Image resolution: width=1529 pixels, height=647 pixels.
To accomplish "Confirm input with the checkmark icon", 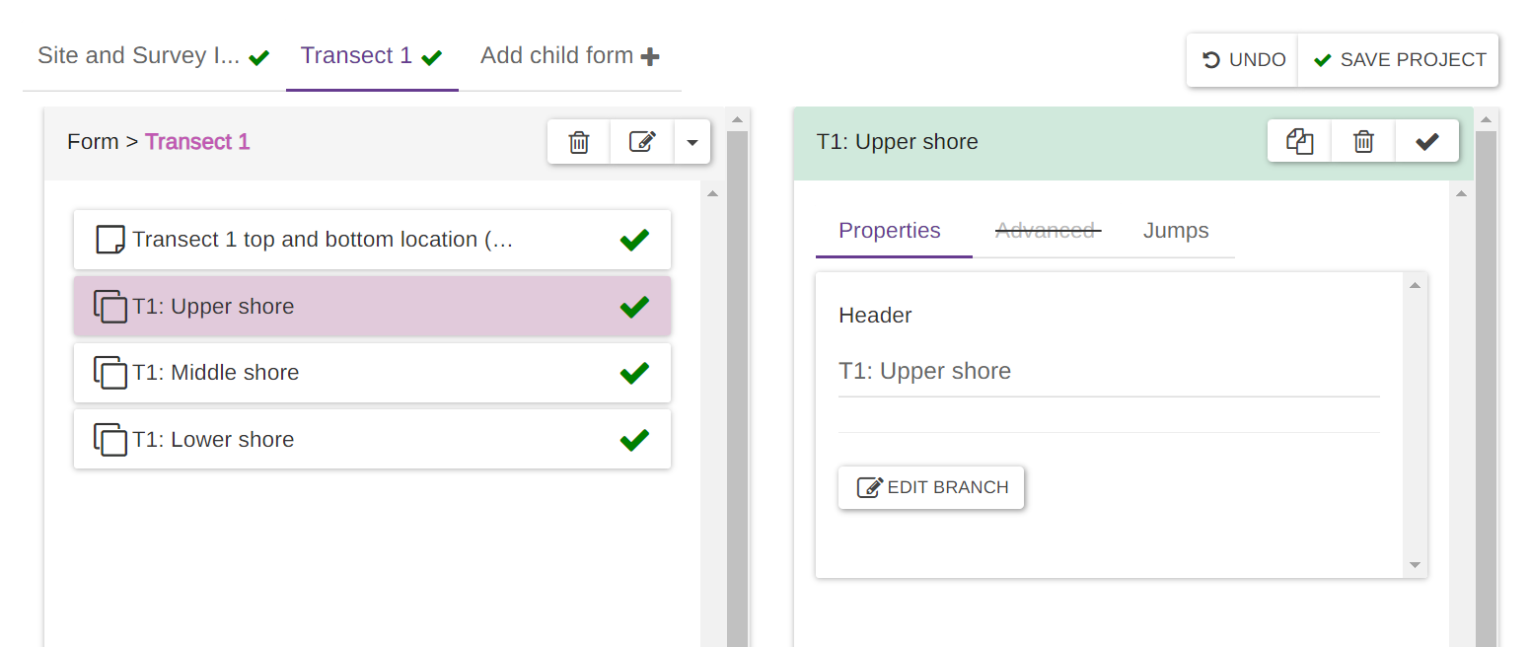I will pos(1426,142).
